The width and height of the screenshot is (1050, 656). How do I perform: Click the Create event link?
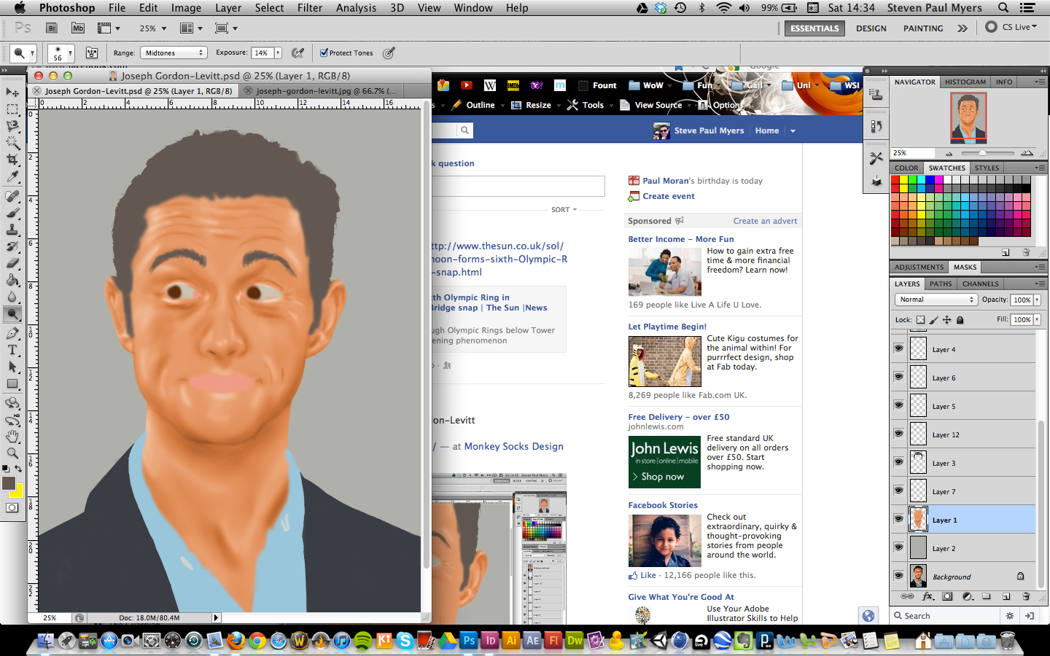[x=669, y=196]
